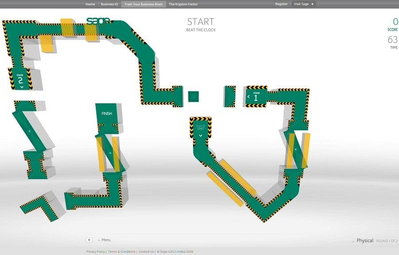Toggle the sound speaker icon

89,240
